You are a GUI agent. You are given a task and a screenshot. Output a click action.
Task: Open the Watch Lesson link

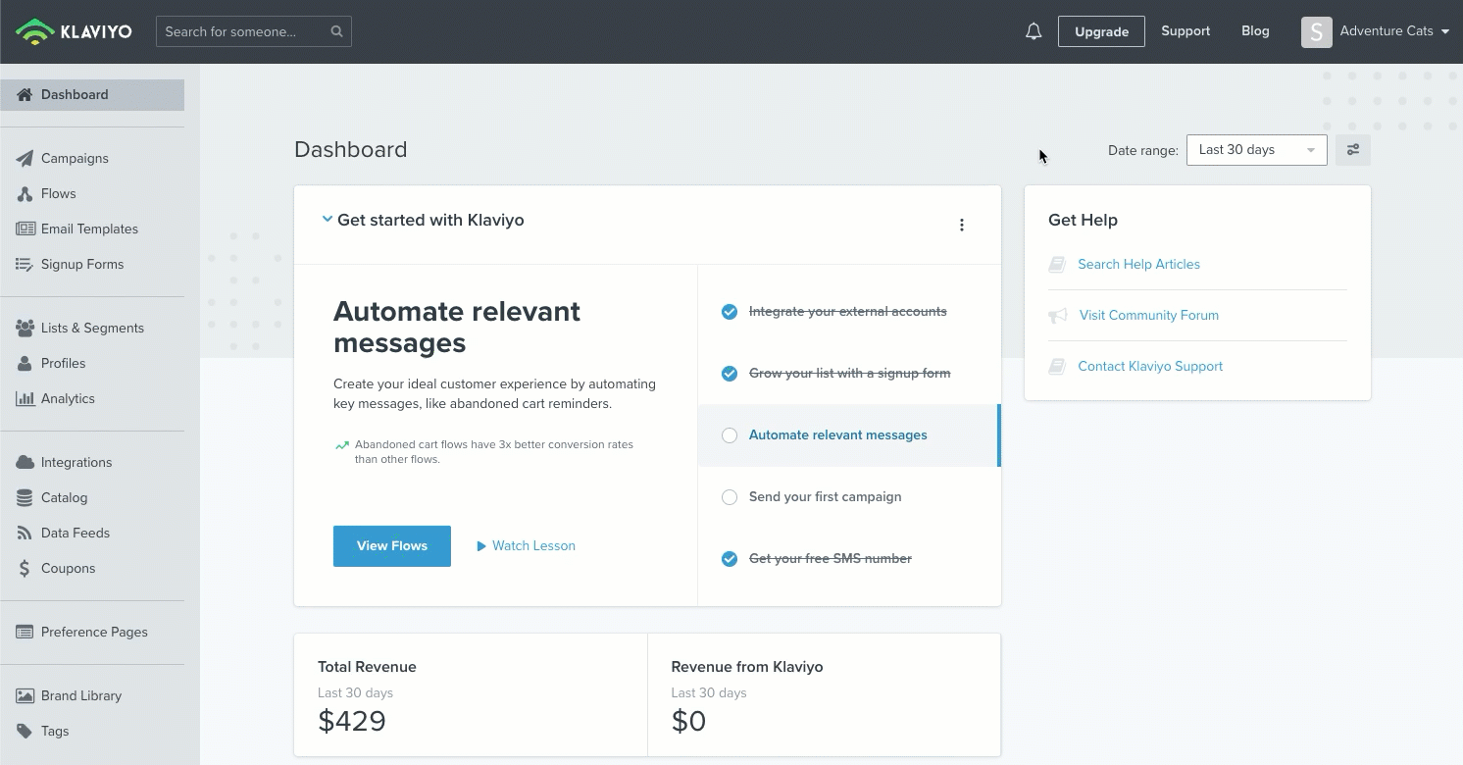[527, 546]
